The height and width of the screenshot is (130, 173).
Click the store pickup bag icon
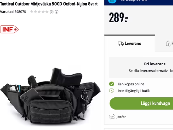click(x=168, y=44)
